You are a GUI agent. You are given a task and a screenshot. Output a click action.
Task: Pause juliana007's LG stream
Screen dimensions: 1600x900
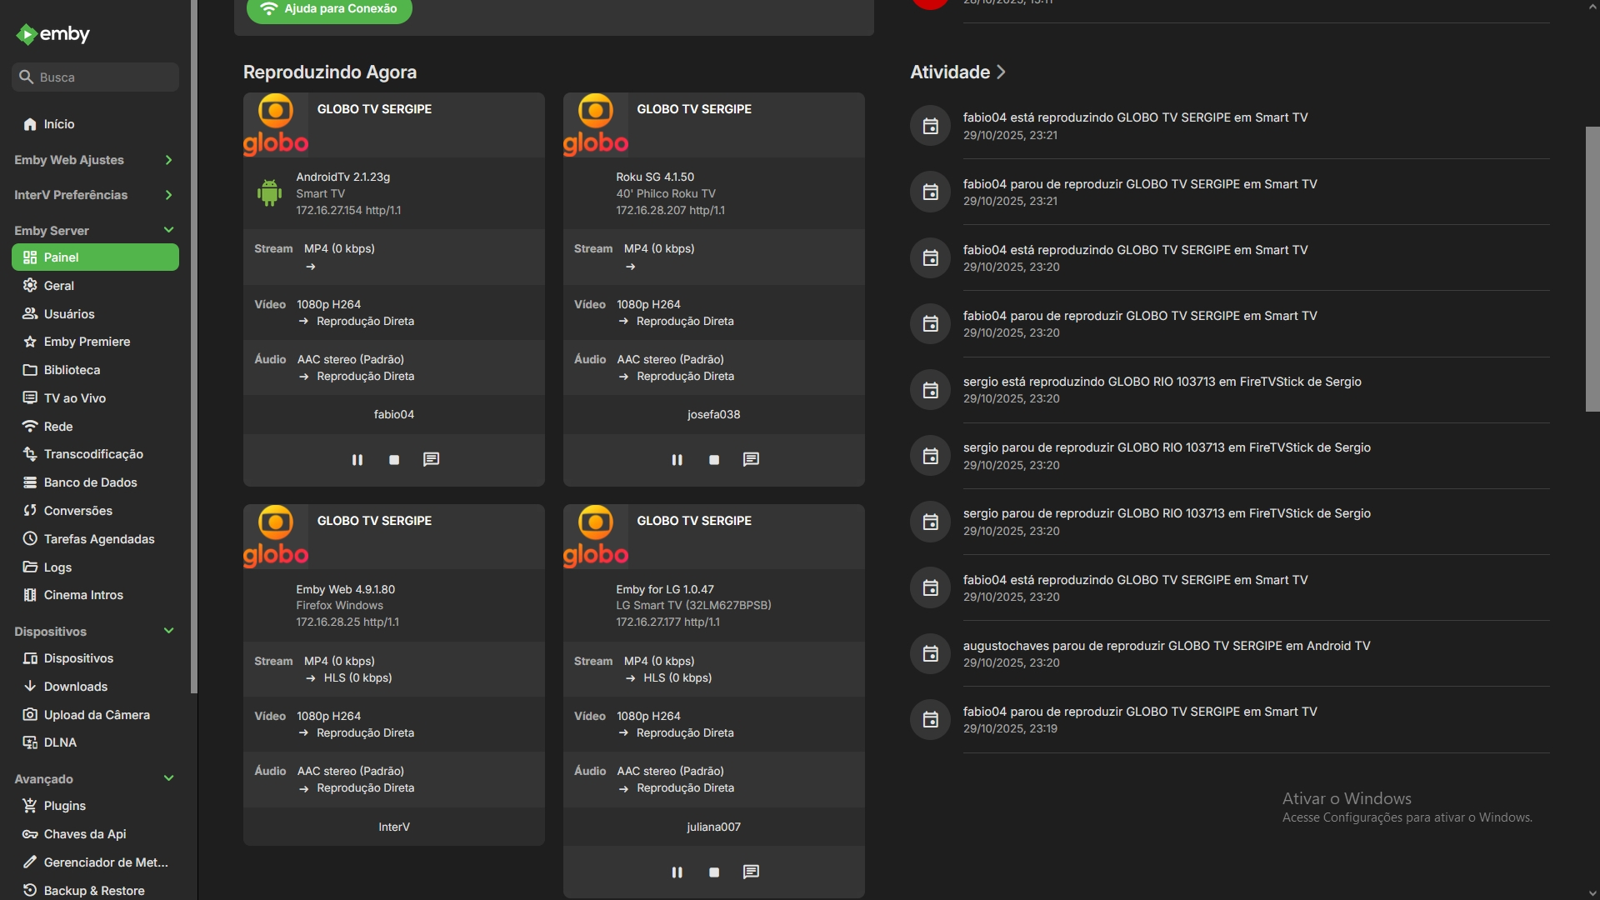click(x=677, y=872)
